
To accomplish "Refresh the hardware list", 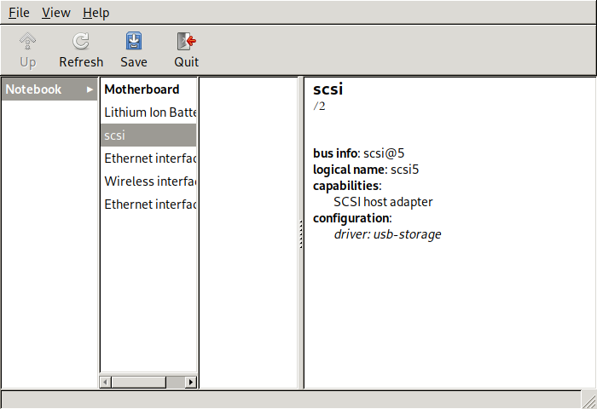I will click(81, 49).
